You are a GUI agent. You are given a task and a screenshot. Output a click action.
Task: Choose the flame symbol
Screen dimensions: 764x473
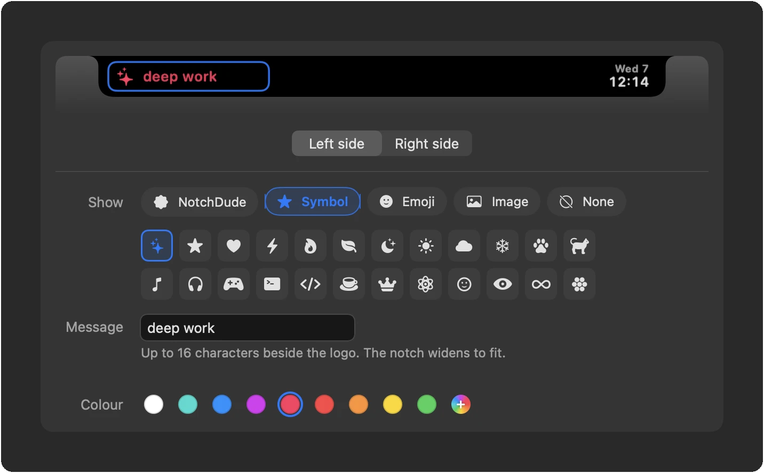pyautogui.click(x=311, y=246)
